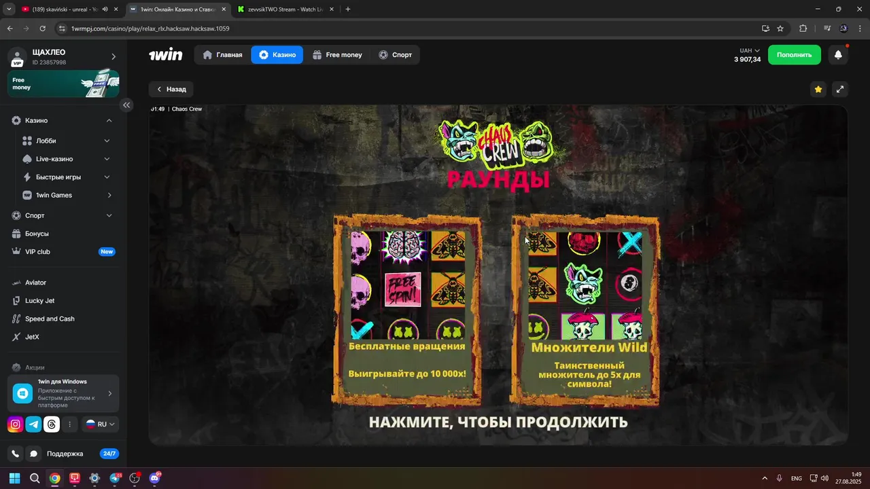The image size is (870, 489).
Task: Launch the Aviator game link
Action: 35,283
